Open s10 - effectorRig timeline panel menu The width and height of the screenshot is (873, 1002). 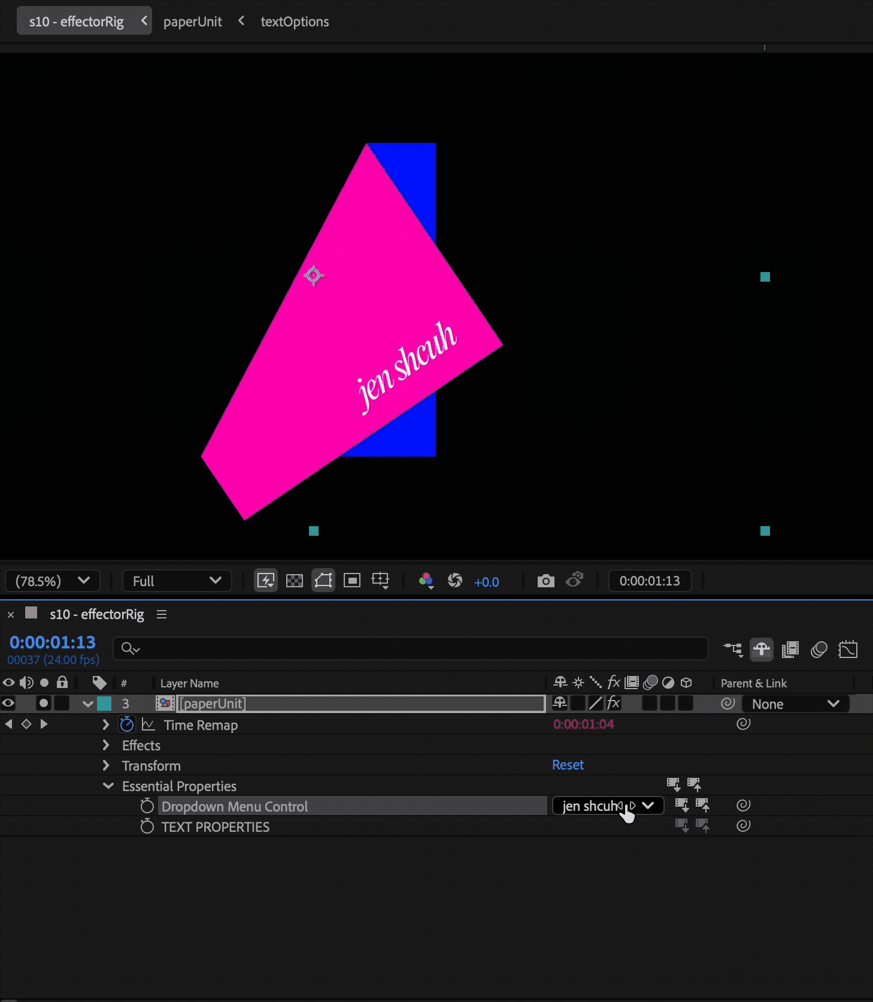click(162, 614)
